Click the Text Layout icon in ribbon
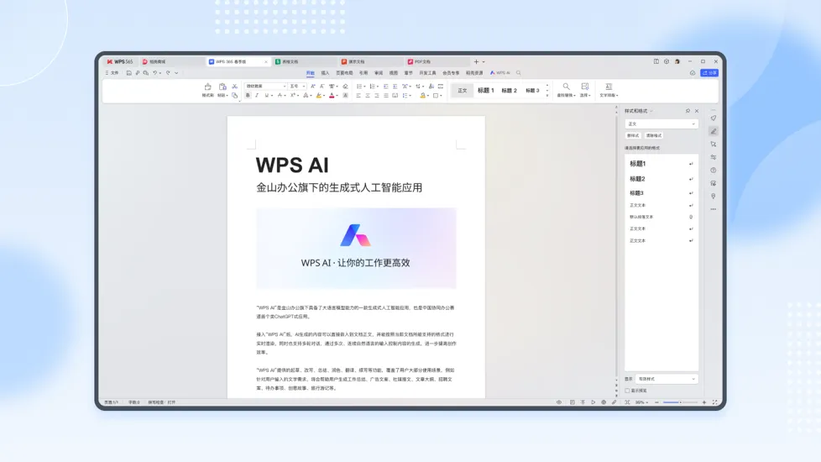The height and width of the screenshot is (462, 821). click(x=609, y=87)
